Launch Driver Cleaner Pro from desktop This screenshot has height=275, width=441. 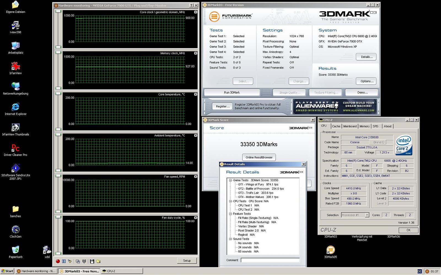coord(15,150)
